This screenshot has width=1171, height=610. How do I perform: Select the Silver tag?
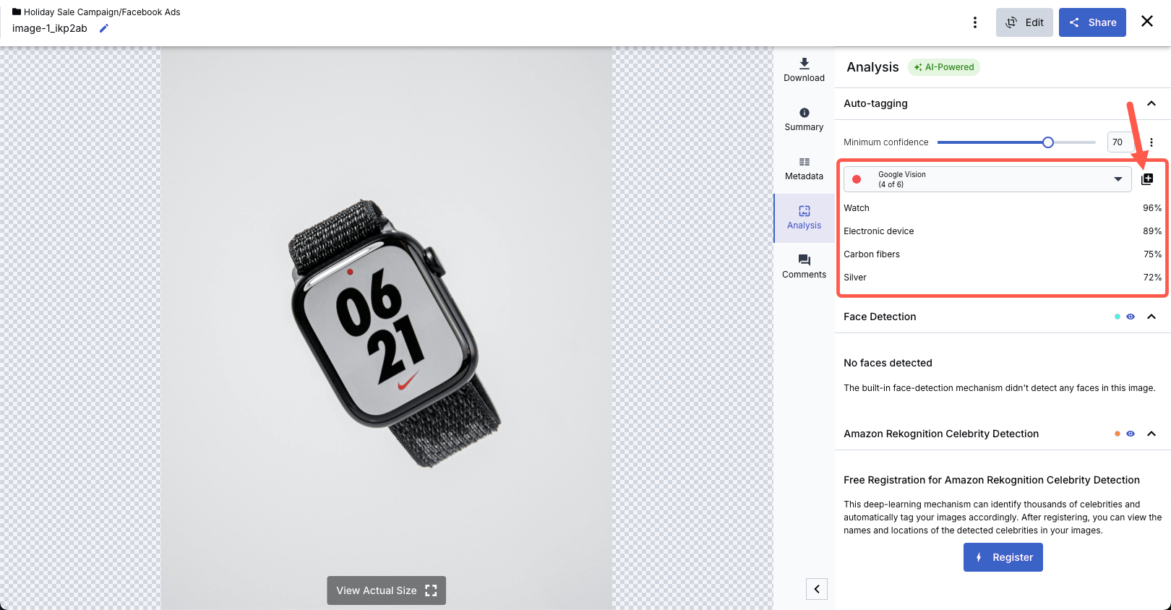coord(1003,278)
